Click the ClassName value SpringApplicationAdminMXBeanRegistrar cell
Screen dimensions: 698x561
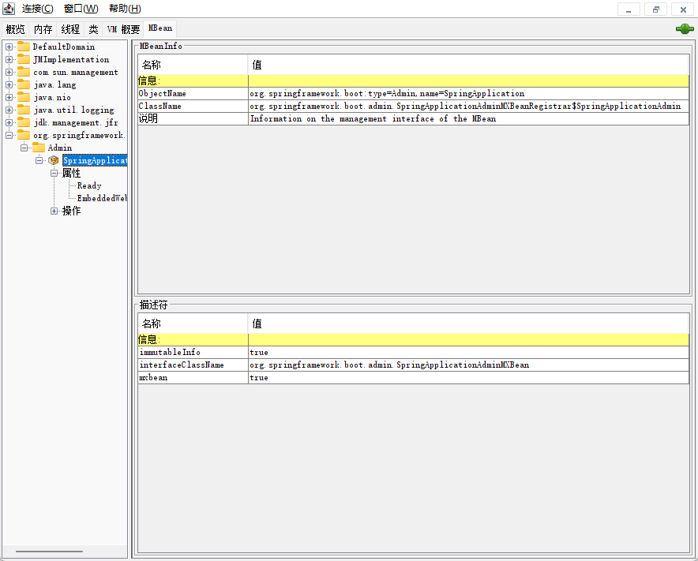pos(468,106)
